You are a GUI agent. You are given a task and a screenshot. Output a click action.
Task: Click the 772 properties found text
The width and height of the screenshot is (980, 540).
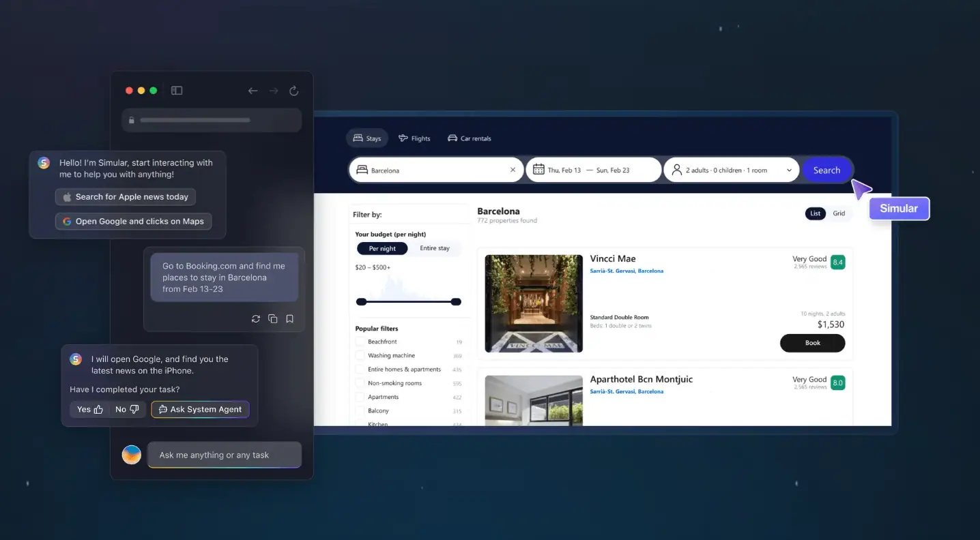coord(507,221)
